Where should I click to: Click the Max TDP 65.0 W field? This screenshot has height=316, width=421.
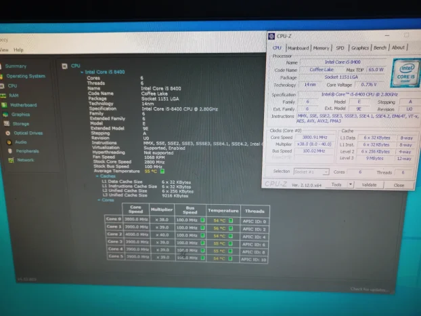pos(376,70)
